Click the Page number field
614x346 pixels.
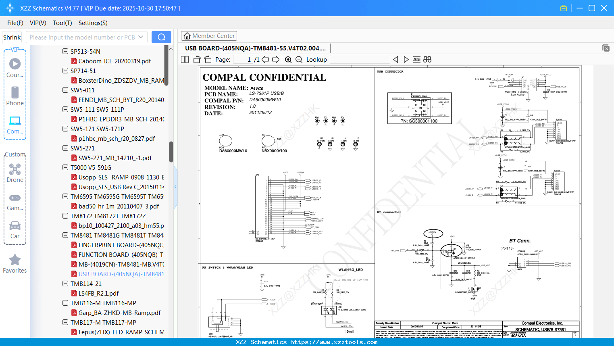coord(243,59)
